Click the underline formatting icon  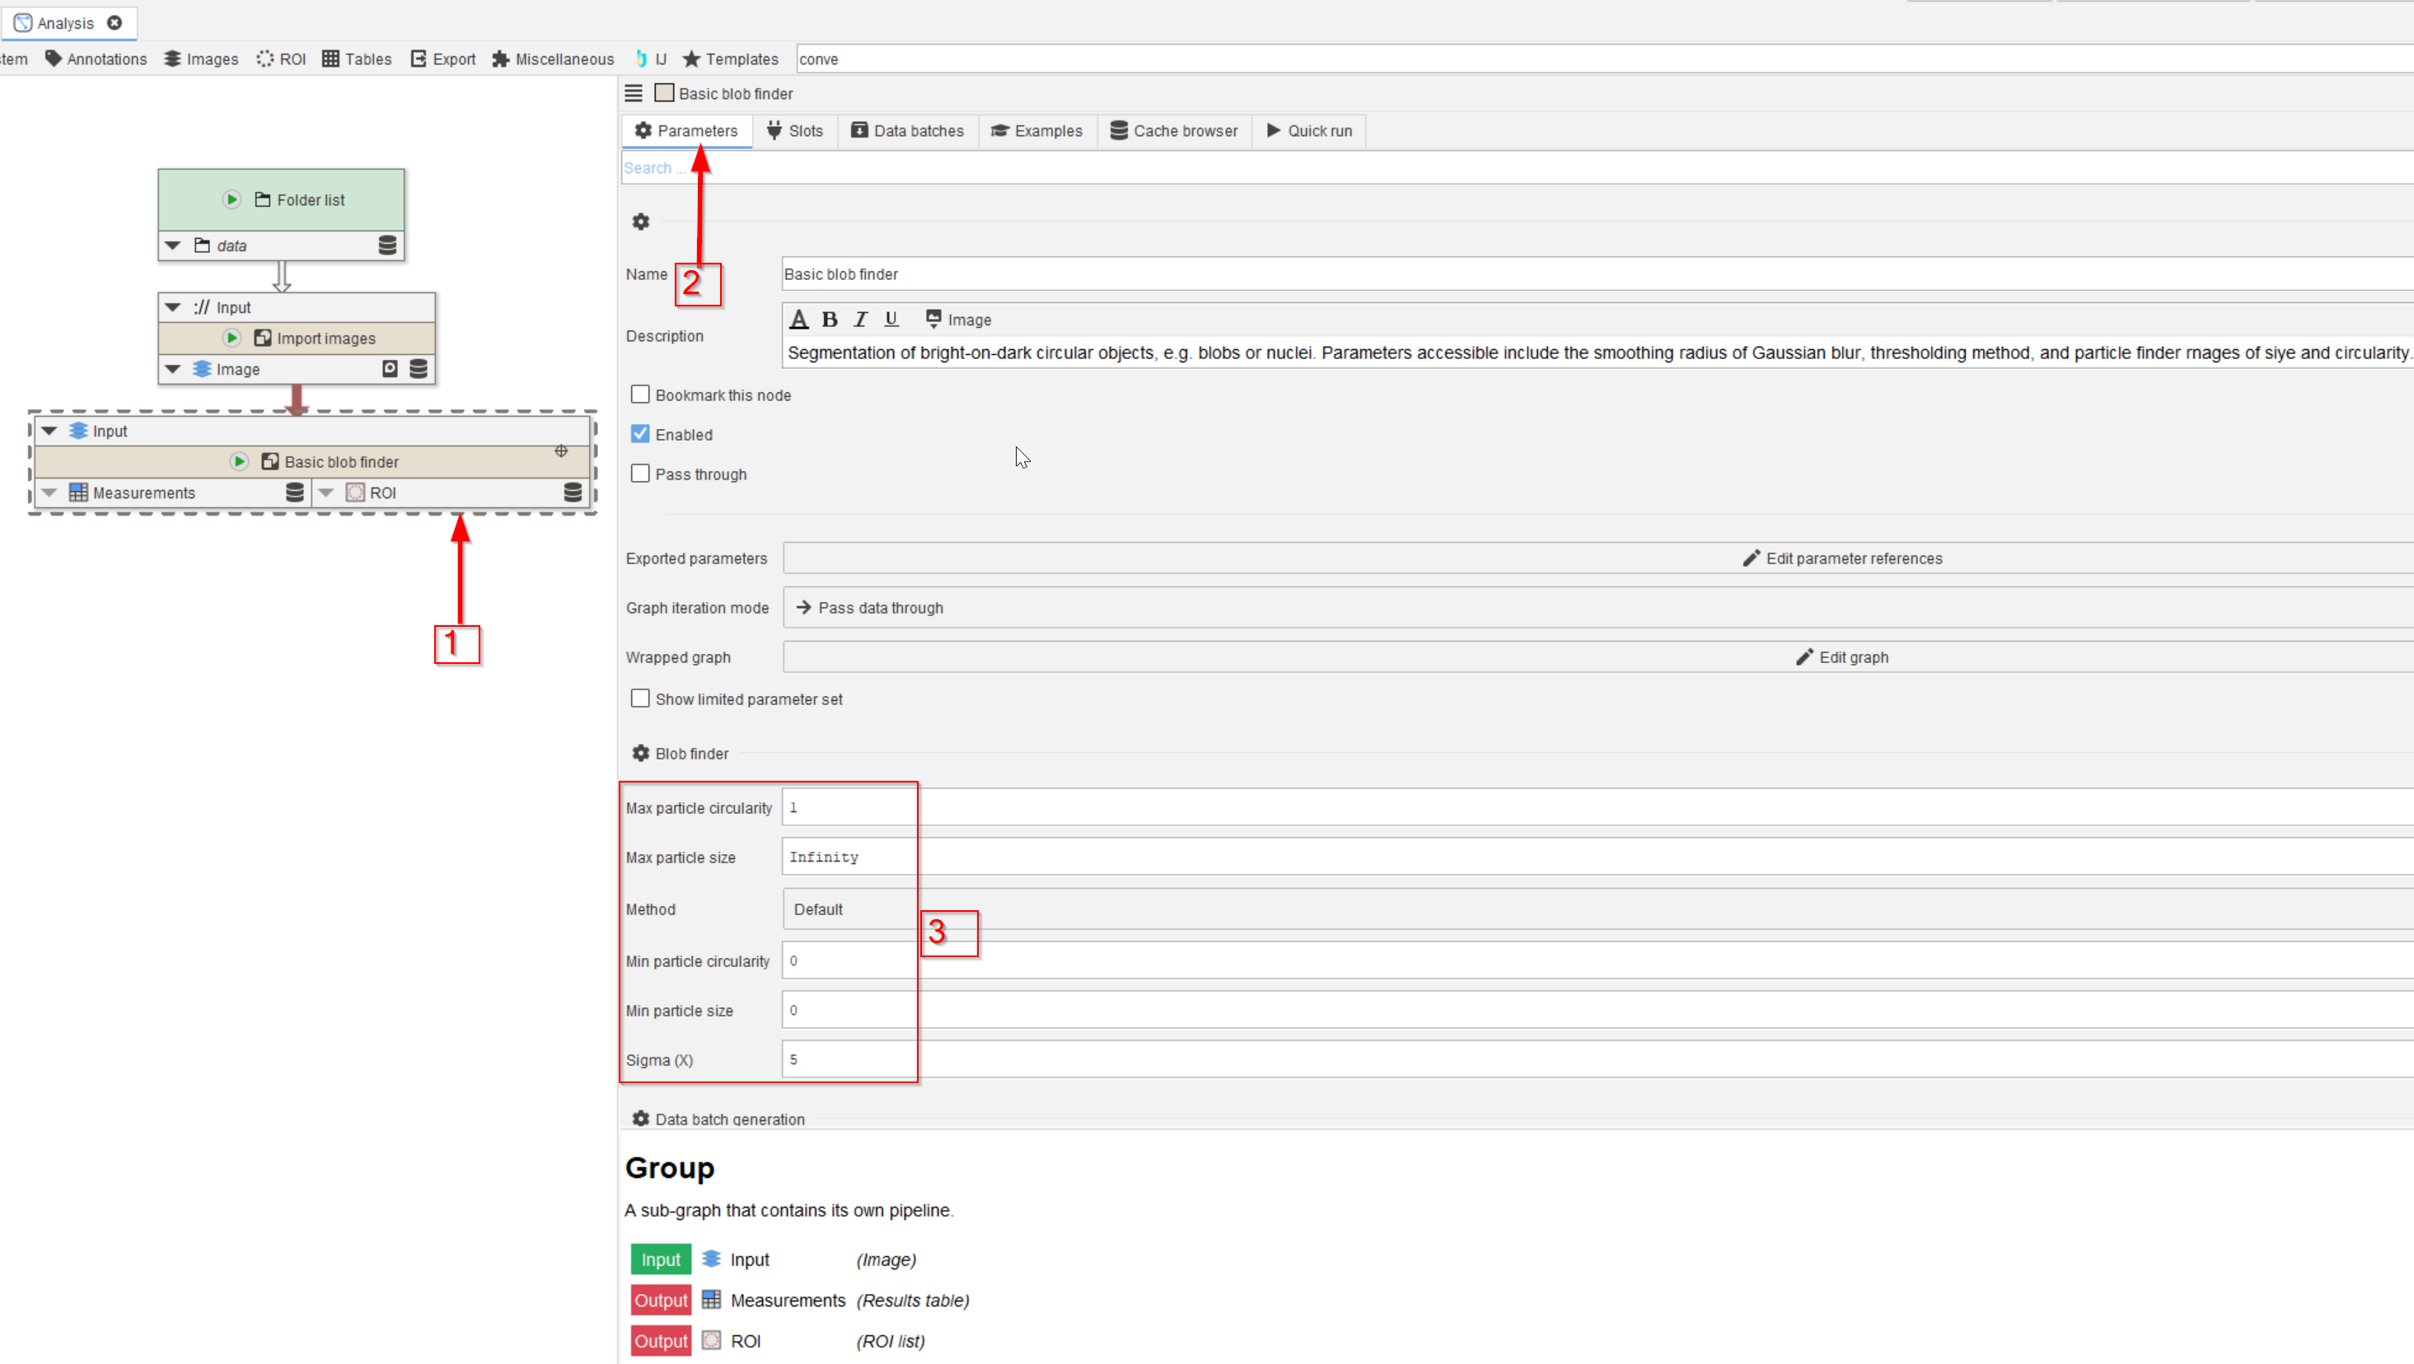tap(891, 320)
